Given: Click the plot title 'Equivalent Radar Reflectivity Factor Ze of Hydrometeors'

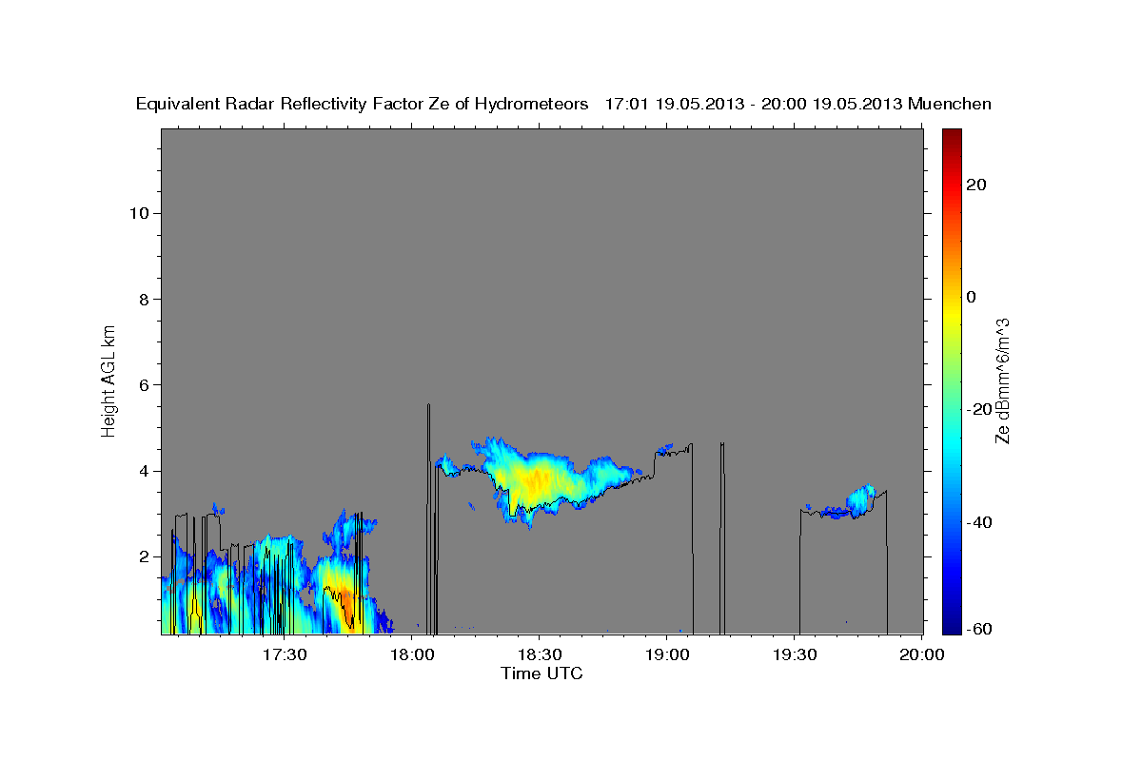Looking at the screenshot, I should (363, 104).
